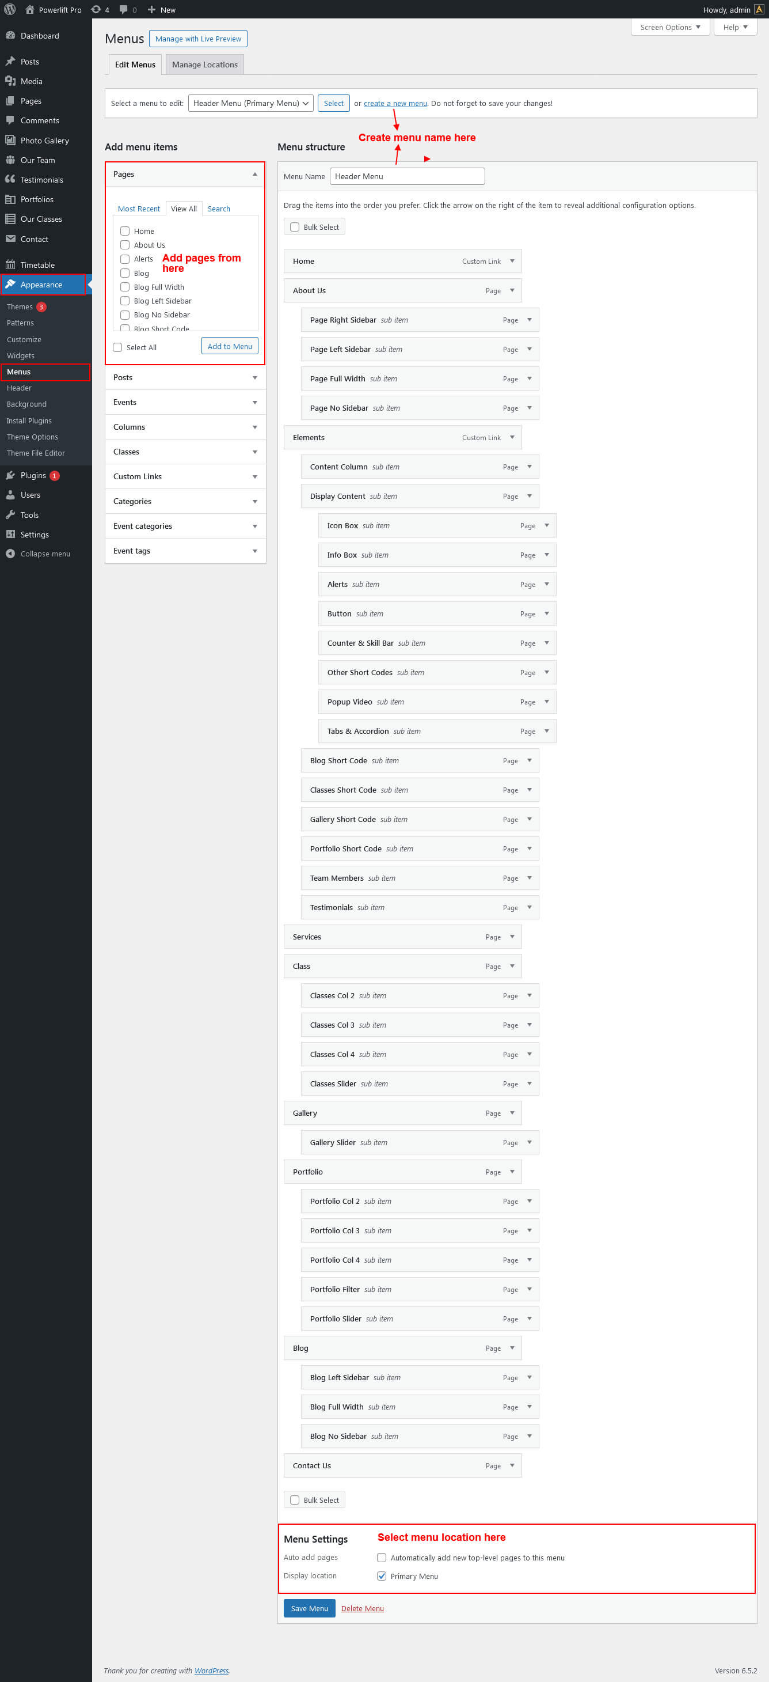Image resolution: width=769 pixels, height=1682 pixels.
Task: Open the Search tab in Pages panel
Action: pos(219,209)
